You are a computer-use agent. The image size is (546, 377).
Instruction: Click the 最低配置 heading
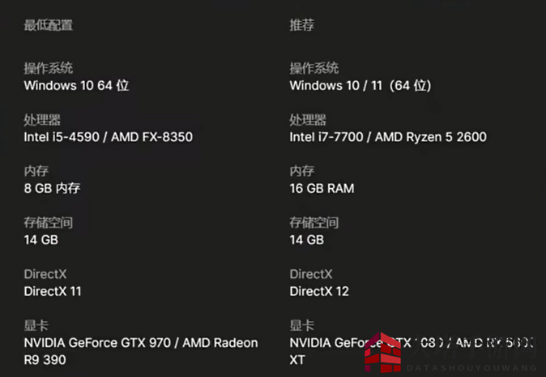pos(48,25)
